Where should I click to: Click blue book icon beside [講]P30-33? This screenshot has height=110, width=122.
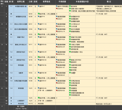(x=39, y=60)
